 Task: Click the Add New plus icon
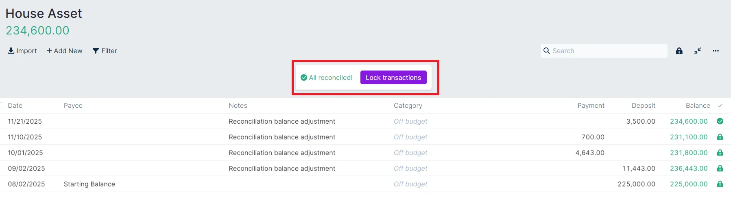coord(50,51)
